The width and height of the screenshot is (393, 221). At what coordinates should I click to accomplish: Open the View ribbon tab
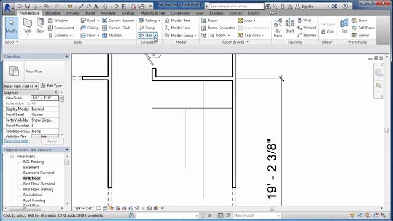[x=200, y=13]
